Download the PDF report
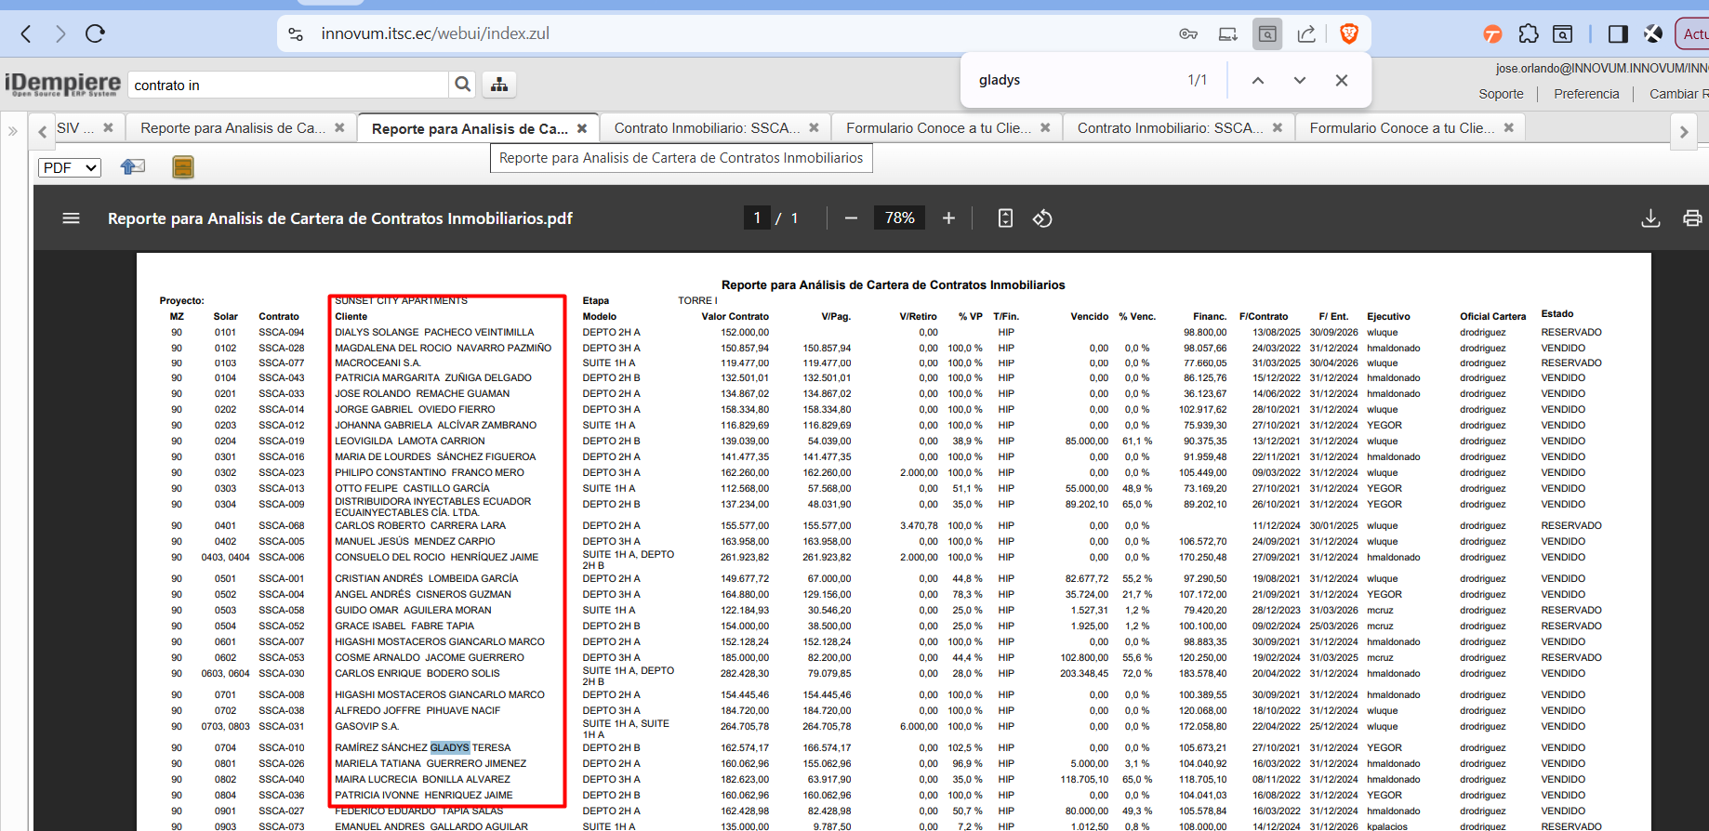This screenshot has width=1709, height=831. [1650, 218]
